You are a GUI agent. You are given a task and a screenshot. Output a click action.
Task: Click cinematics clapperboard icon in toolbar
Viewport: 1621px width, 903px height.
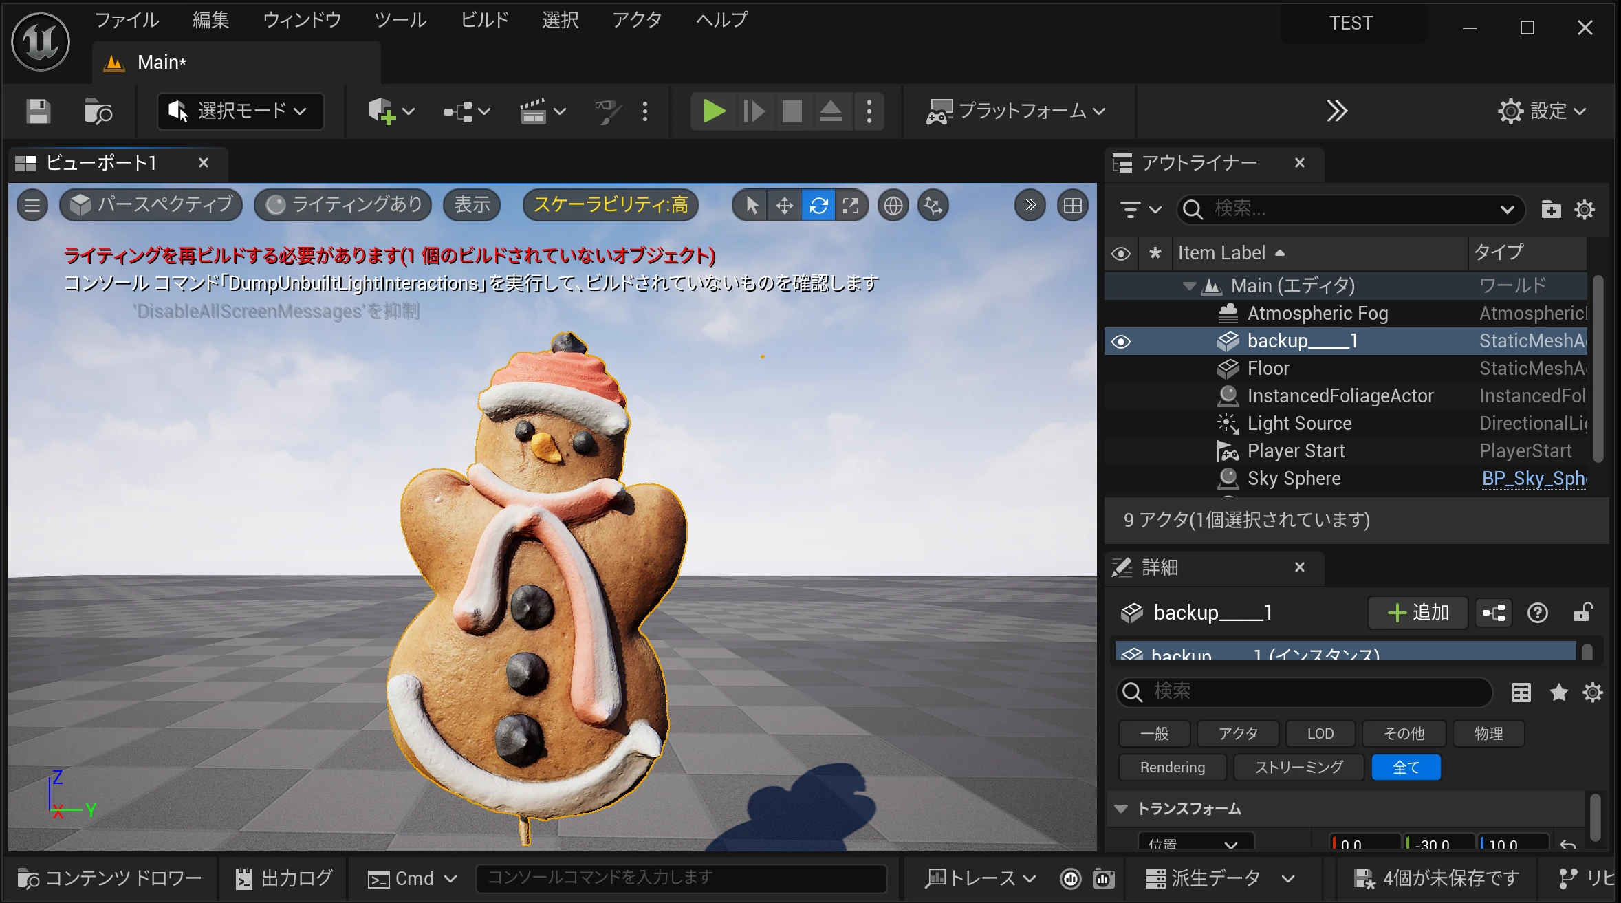(534, 111)
